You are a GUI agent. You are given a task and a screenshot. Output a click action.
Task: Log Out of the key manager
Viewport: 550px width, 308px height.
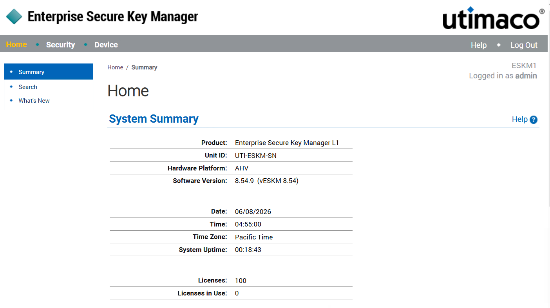tap(524, 45)
